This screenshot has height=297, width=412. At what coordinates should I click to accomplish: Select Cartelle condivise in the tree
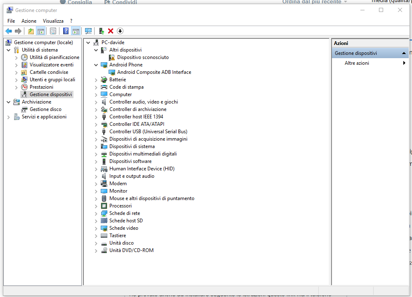coord(49,72)
